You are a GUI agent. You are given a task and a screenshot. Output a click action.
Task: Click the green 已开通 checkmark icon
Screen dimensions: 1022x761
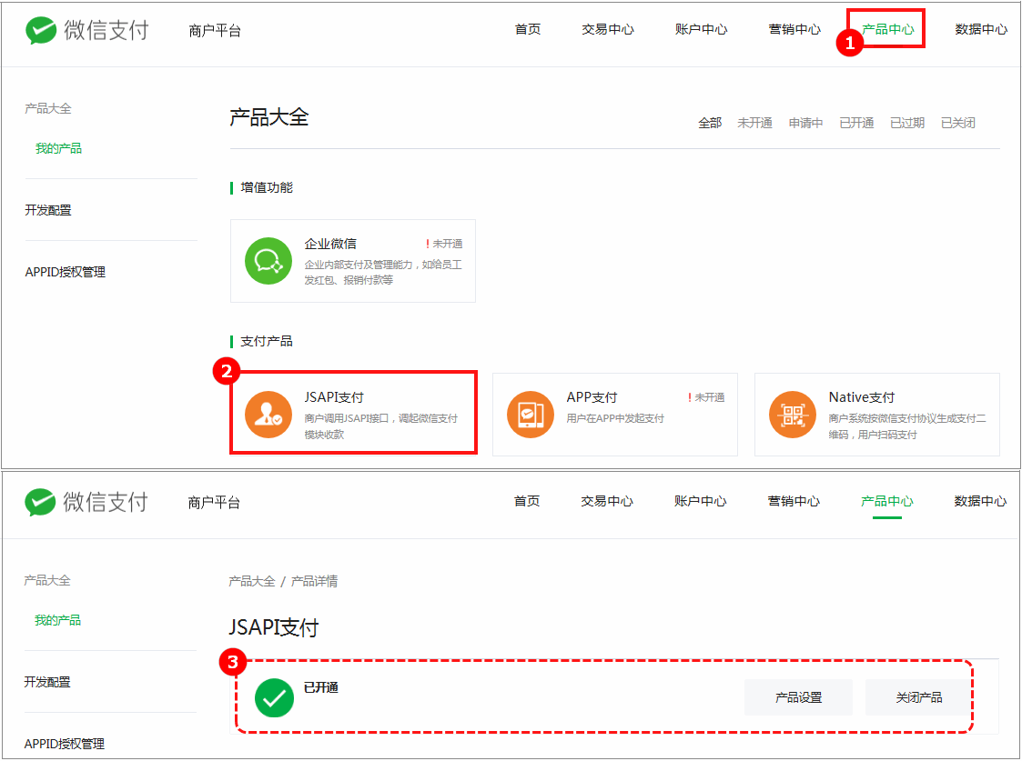point(274,697)
